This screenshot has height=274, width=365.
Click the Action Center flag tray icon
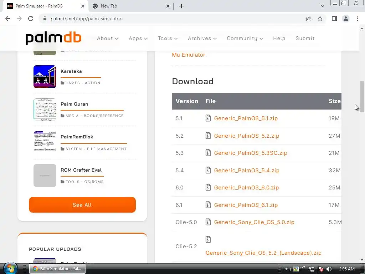pyautogui.click(x=320, y=269)
